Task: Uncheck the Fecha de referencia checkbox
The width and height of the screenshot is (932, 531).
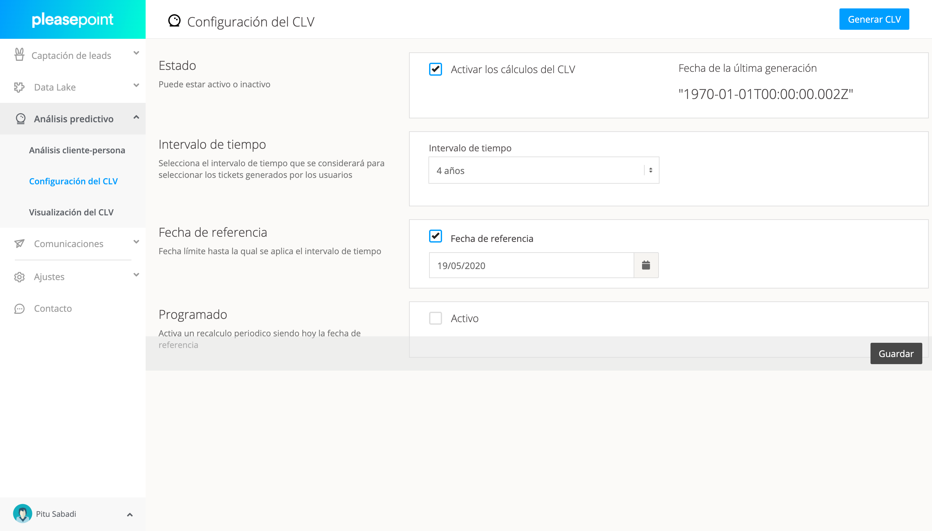Action: coord(435,236)
